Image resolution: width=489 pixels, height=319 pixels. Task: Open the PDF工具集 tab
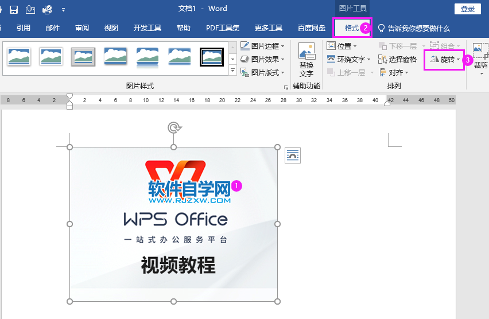223,28
